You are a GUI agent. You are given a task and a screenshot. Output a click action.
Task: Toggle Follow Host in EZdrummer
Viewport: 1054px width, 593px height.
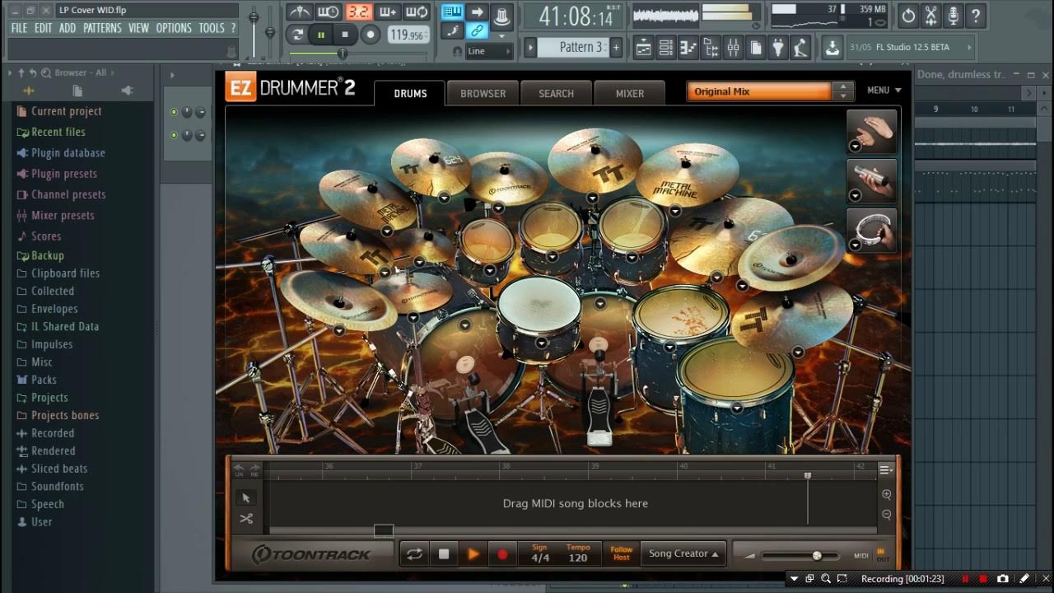[622, 553]
